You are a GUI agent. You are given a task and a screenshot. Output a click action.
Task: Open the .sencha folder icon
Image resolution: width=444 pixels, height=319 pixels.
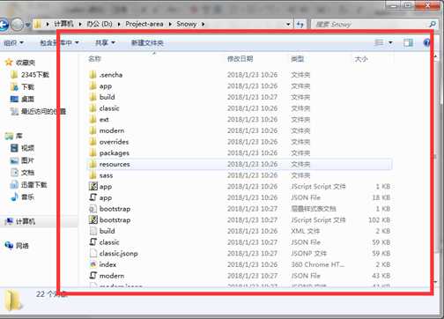pos(92,75)
